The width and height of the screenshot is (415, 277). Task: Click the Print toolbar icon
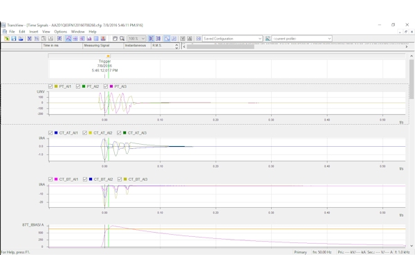coord(21,39)
